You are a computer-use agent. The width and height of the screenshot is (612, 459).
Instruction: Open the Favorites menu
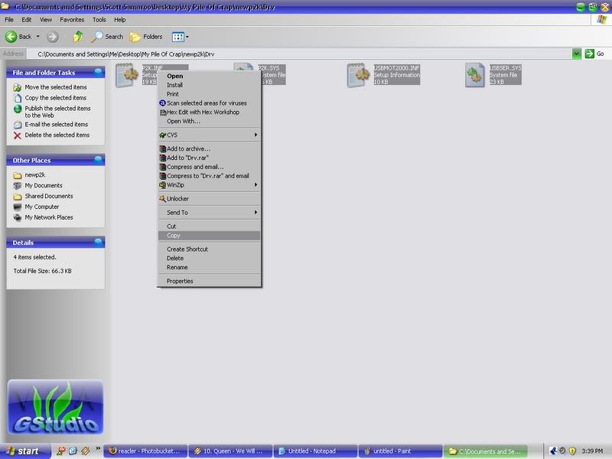pos(72,20)
